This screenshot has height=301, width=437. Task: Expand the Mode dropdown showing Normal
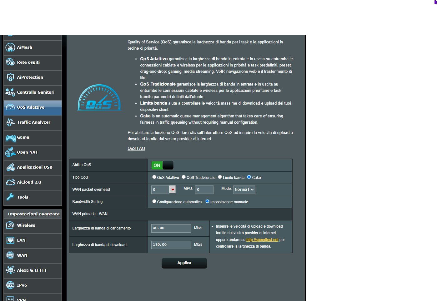(244, 190)
